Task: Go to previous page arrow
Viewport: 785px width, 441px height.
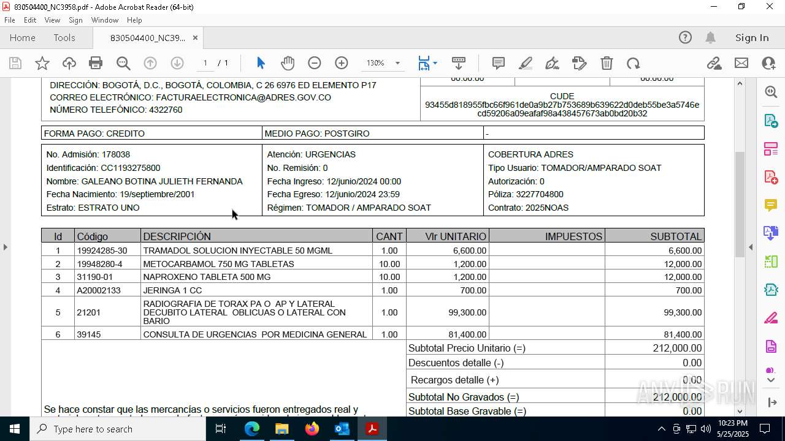Action: point(150,63)
